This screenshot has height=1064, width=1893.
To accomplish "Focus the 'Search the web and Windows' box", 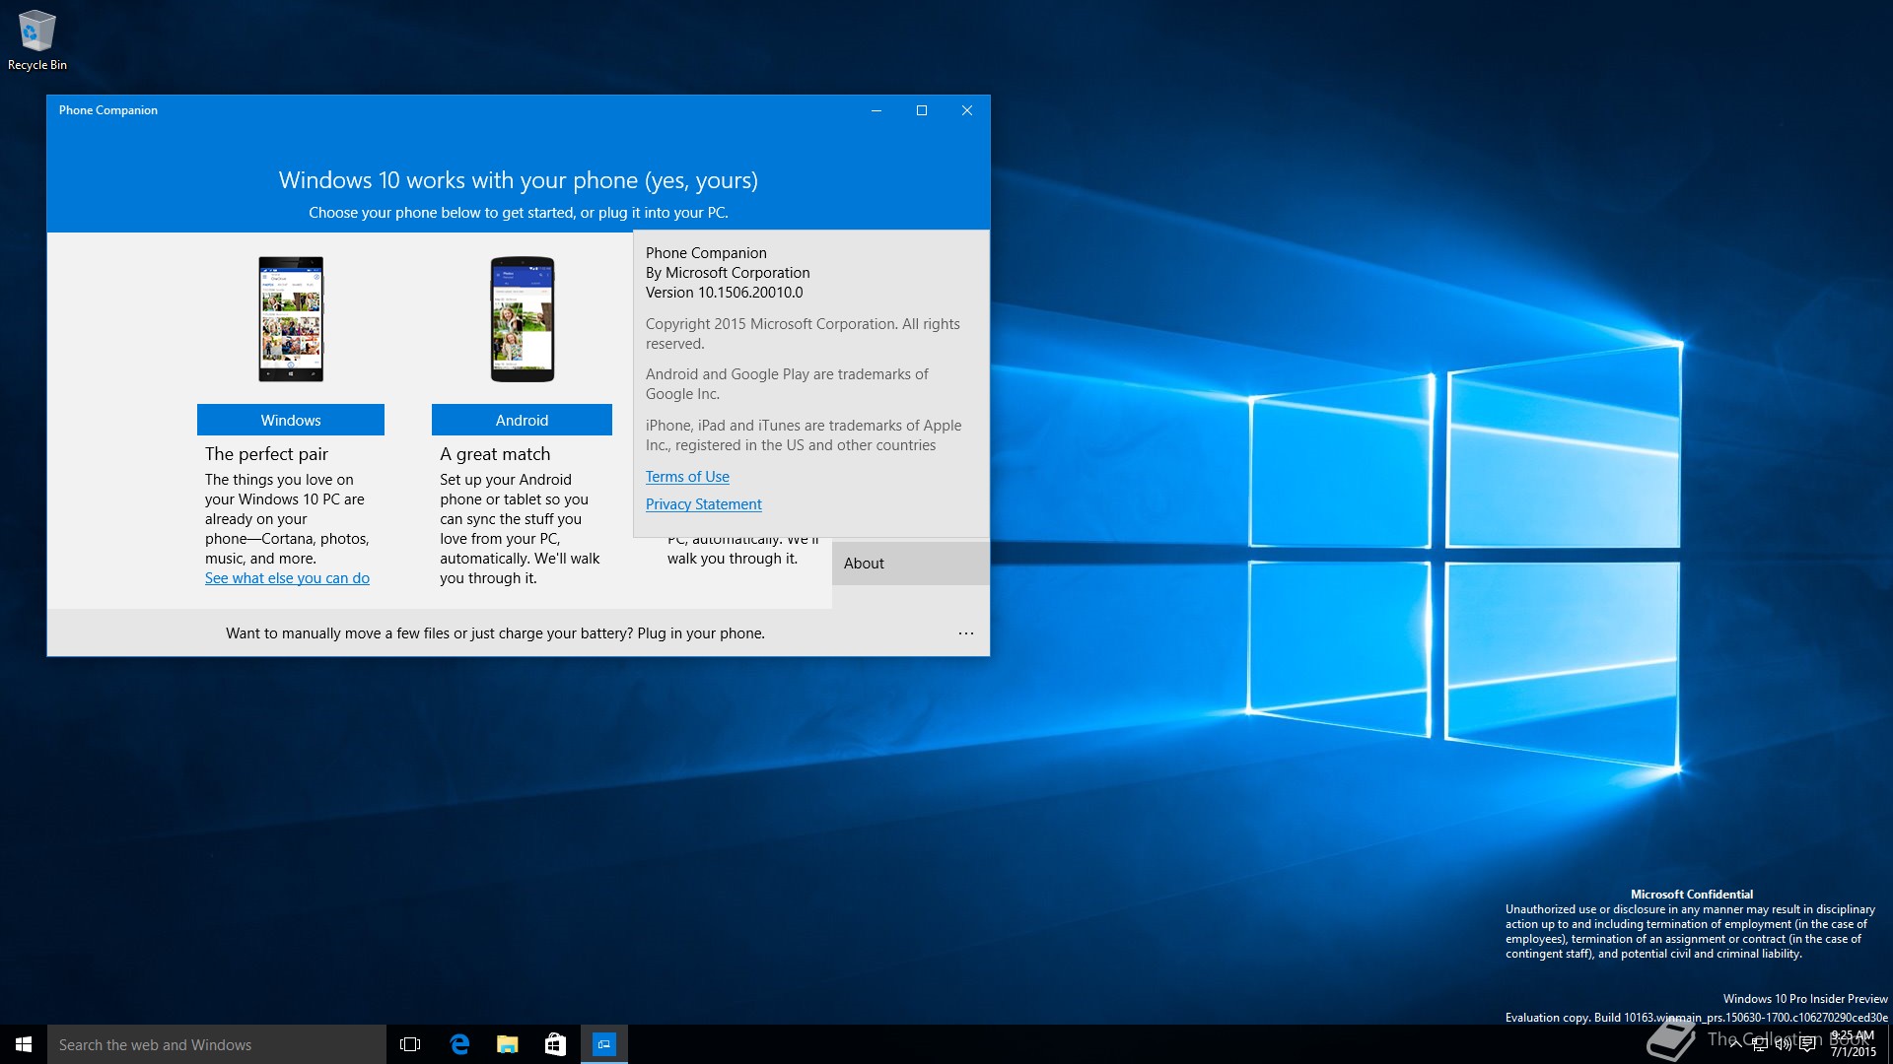I will [x=217, y=1044].
